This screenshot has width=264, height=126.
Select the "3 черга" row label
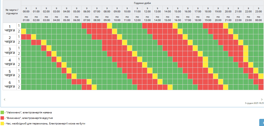pyautogui.click(x=10, y=51)
